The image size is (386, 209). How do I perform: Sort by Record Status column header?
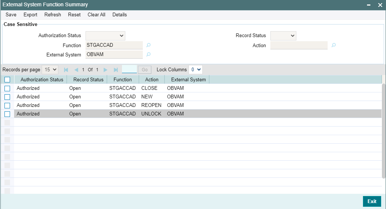click(x=89, y=80)
